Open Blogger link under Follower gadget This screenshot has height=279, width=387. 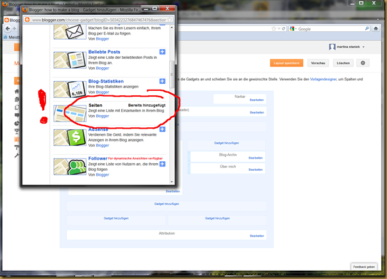[x=102, y=175]
